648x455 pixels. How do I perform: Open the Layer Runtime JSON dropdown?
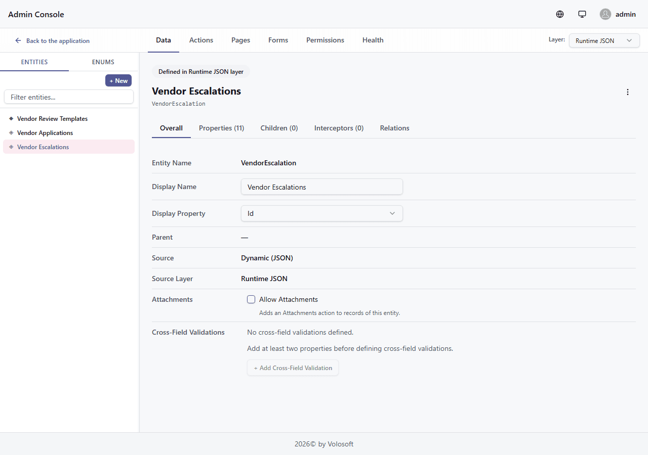[x=604, y=40]
